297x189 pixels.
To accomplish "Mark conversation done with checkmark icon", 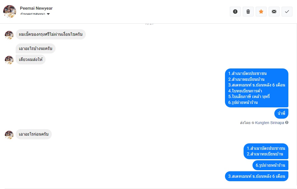I will pos(287,12).
